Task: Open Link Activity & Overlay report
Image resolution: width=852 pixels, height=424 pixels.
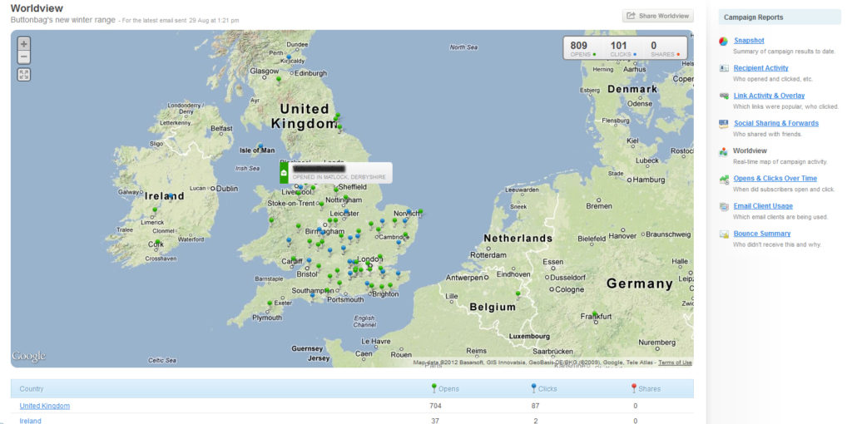Action: 769,96
